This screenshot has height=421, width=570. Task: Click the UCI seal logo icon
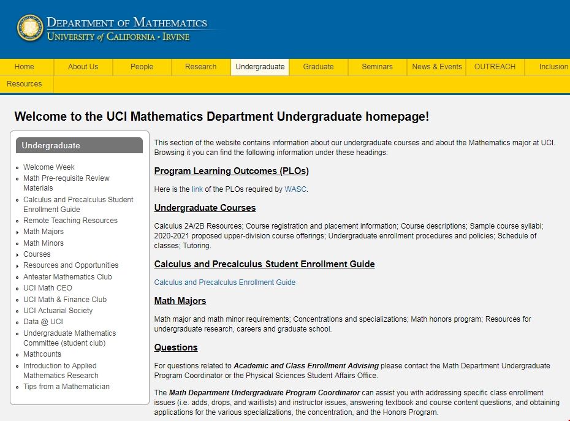click(29, 28)
